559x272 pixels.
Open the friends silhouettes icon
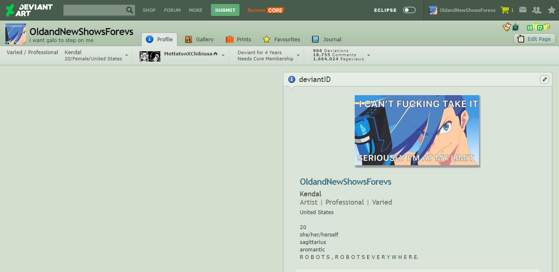[537, 10]
